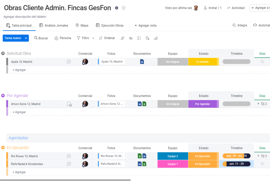Open Excel file in Rio Rosas row

click(140, 156)
